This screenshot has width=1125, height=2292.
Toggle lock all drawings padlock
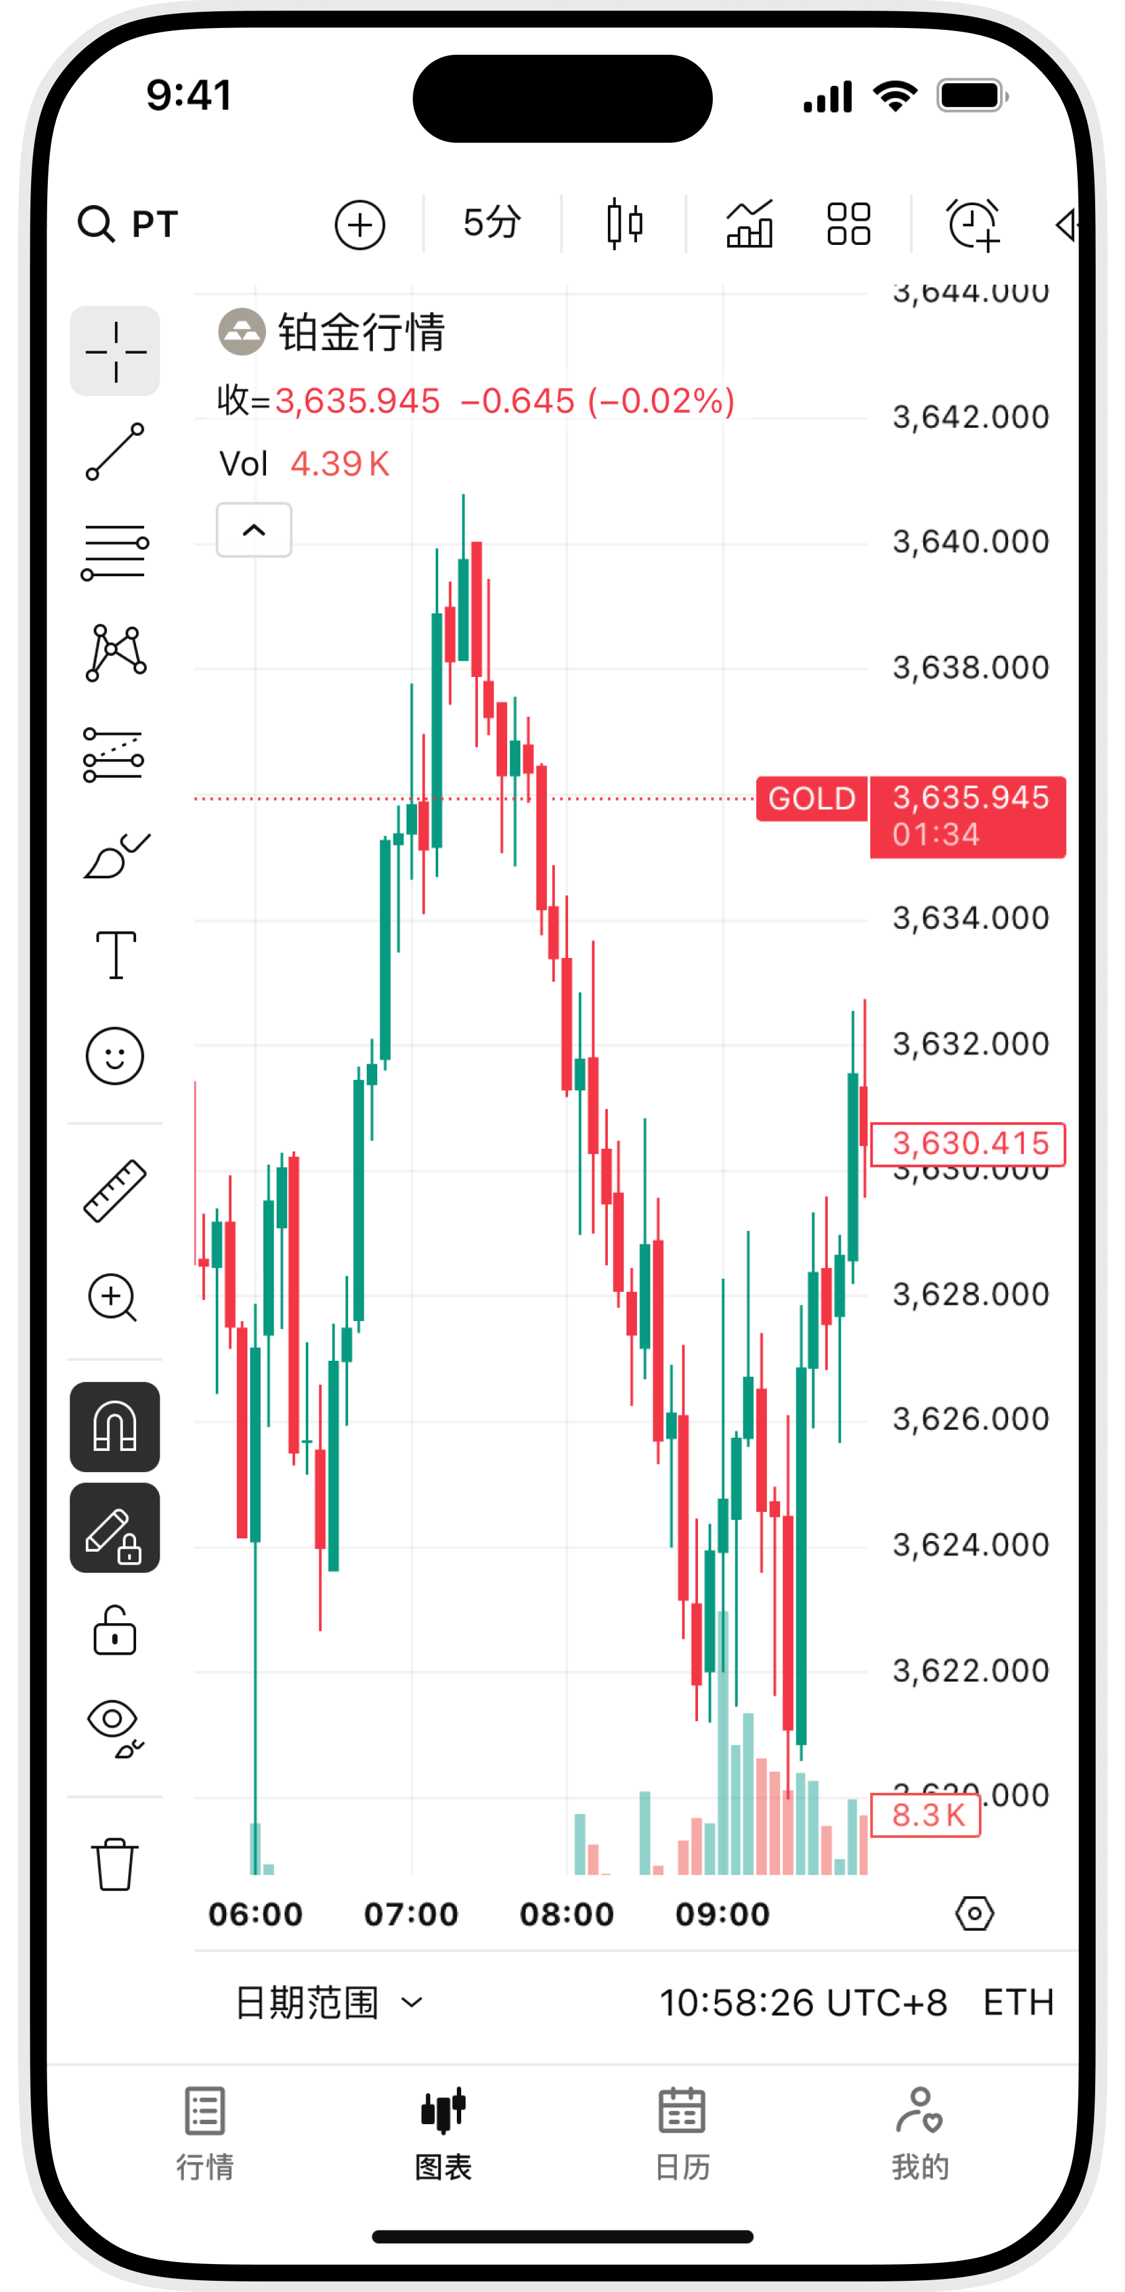pyautogui.click(x=115, y=1629)
